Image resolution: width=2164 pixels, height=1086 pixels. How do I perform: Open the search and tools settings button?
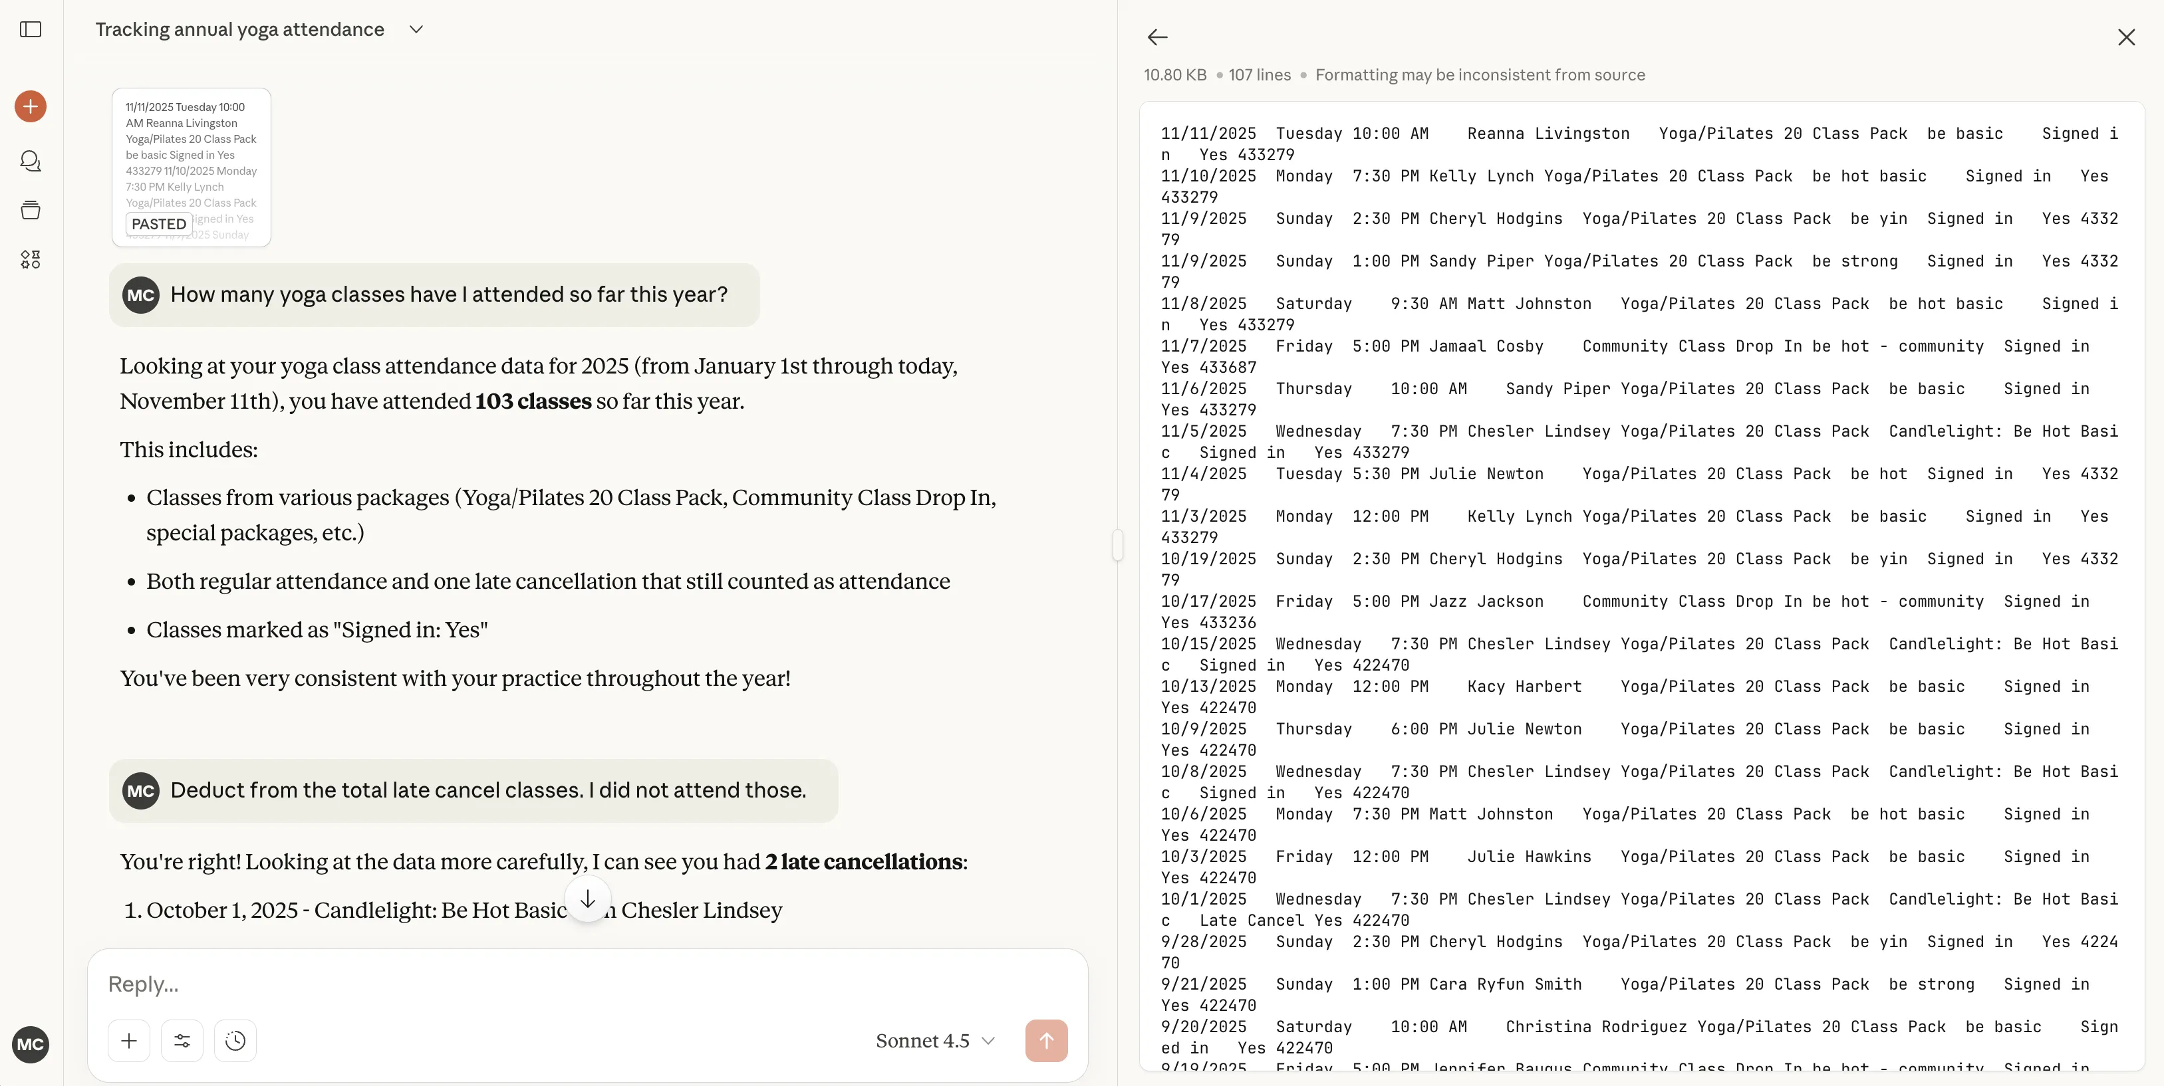pos(182,1041)
